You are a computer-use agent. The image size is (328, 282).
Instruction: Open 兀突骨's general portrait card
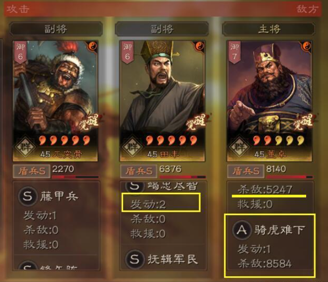tap(55, 101)
